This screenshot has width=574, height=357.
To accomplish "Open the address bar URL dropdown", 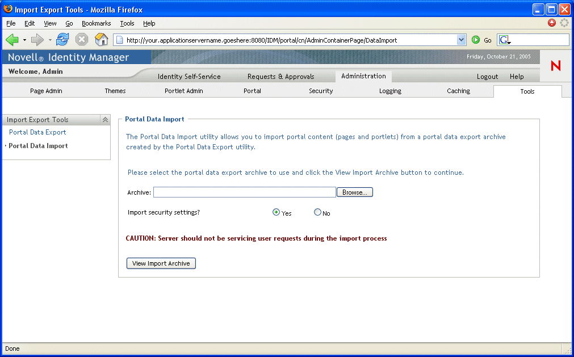I will 461,40.
